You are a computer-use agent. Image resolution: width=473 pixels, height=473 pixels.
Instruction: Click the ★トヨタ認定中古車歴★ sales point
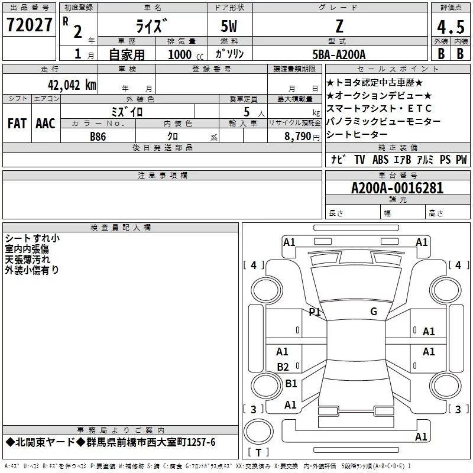click(x=375, y=83)
